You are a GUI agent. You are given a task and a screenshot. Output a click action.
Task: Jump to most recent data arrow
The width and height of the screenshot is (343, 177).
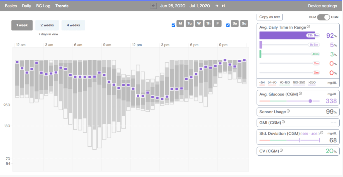tap(223, 6)
